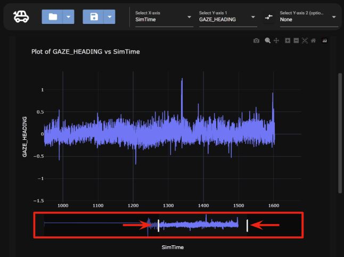This screenshot has width=344, height=257.
Task: Save with the floppy disk button
Action: tap(94, 16)
